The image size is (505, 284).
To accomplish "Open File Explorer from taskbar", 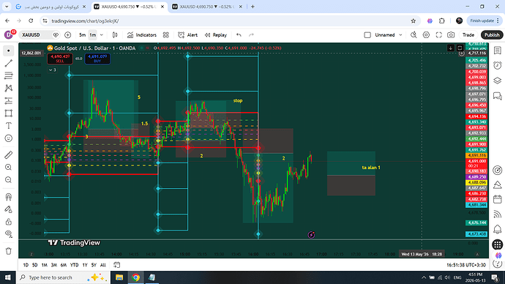I will [x=119, y=277].
